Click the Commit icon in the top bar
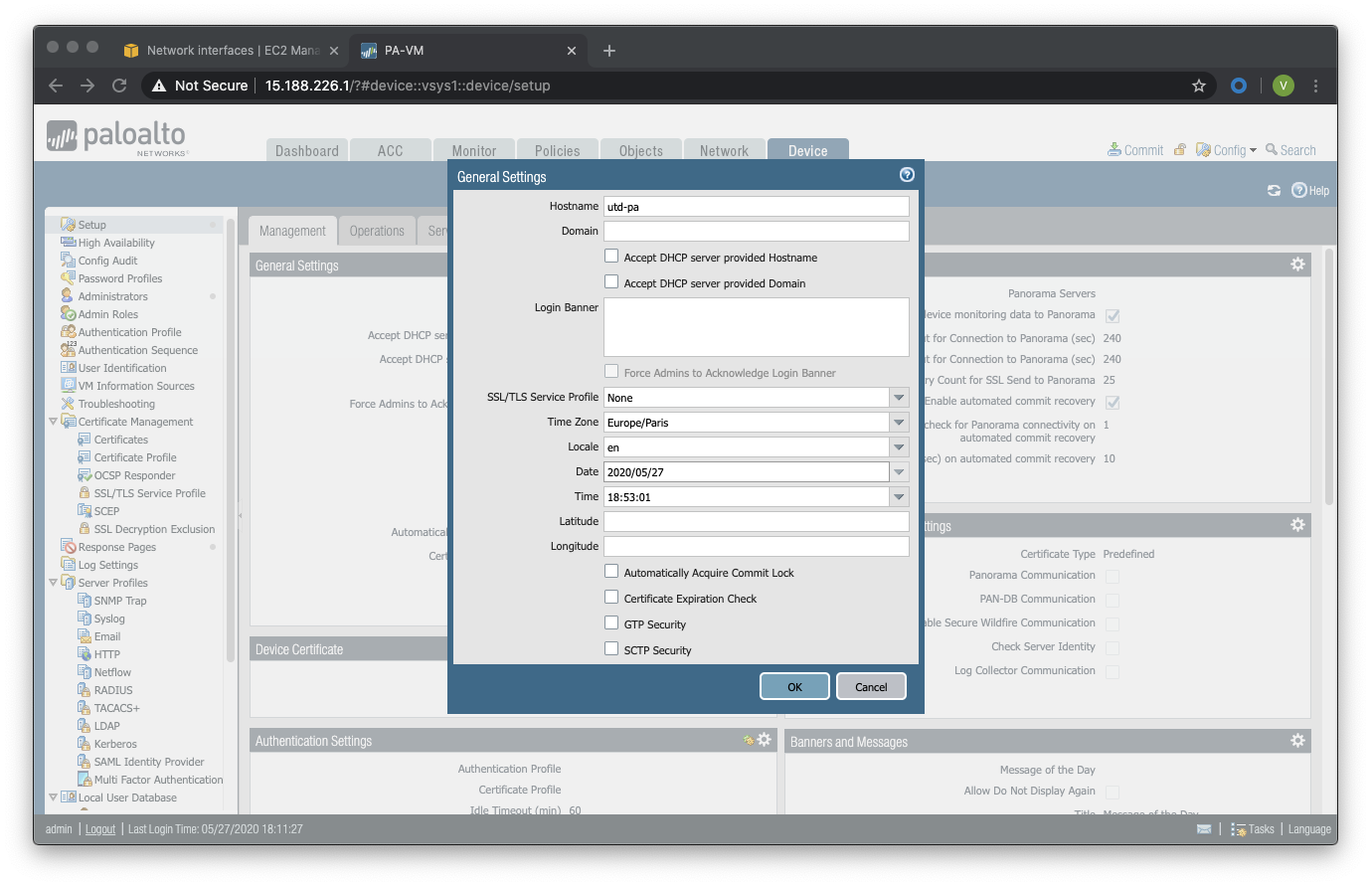Screen dimensions: 1371x886 (1114, 150)
